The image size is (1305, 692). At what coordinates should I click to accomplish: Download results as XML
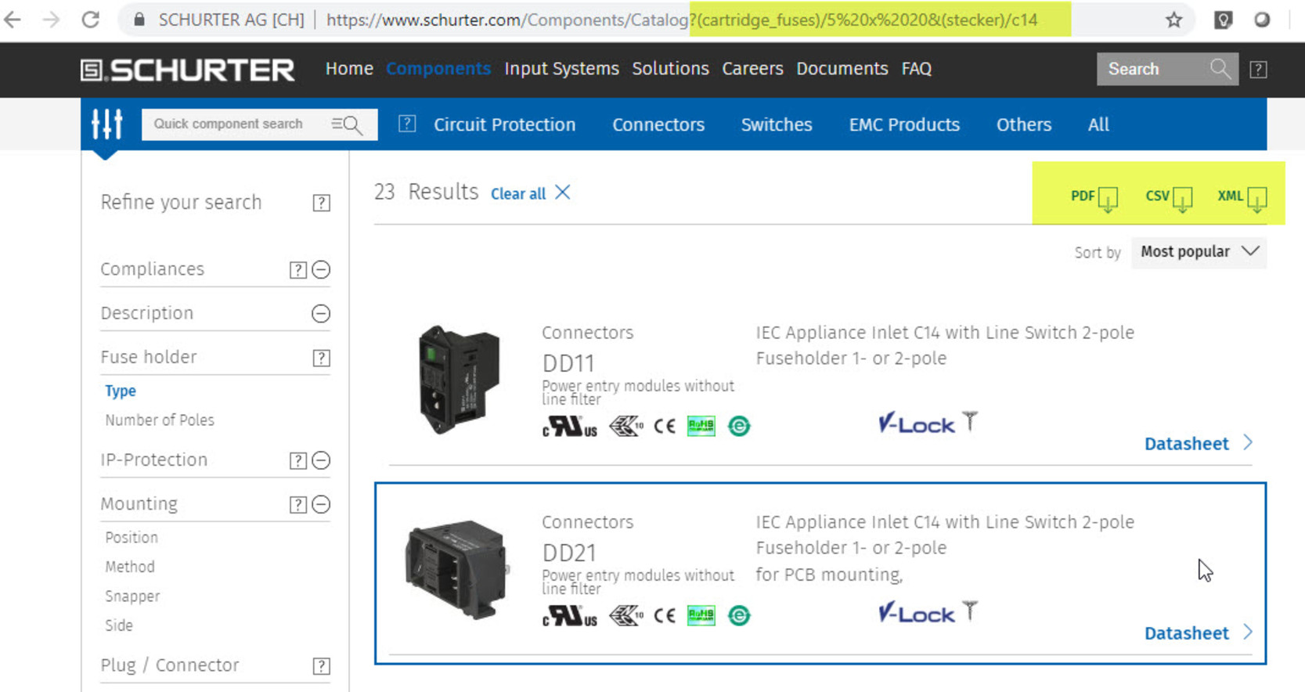point(1242,197)
